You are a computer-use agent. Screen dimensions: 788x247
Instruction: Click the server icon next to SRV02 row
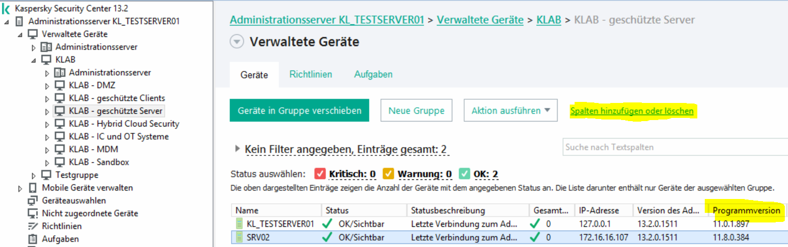click(x=240, y=237)
